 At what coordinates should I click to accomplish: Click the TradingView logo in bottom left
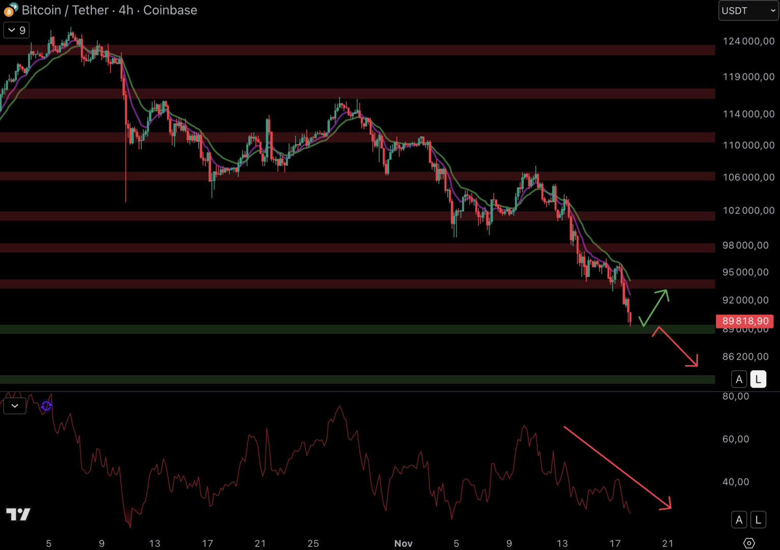click(18, 514)
